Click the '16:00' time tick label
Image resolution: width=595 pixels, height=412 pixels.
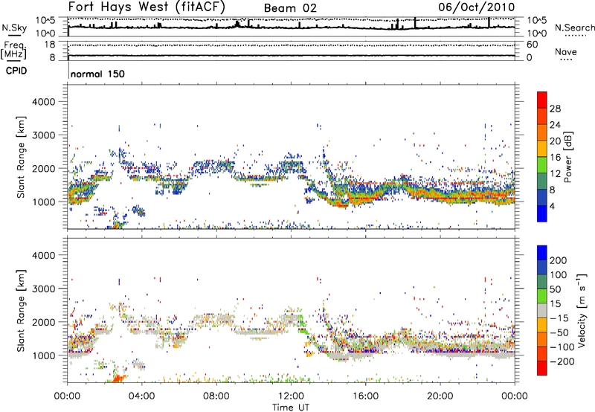click(365, 396)
